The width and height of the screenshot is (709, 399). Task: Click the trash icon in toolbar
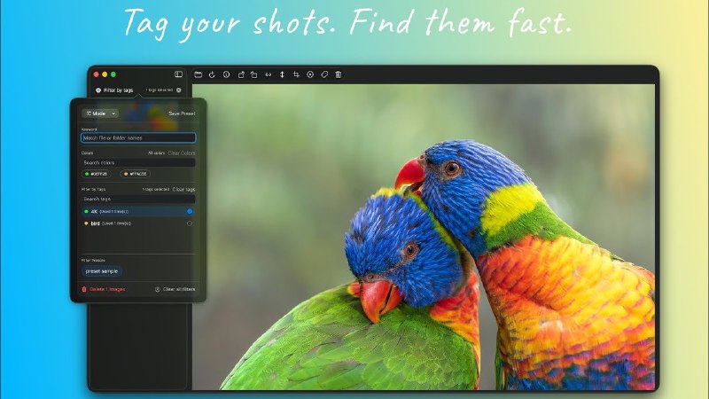click(338, 74)
